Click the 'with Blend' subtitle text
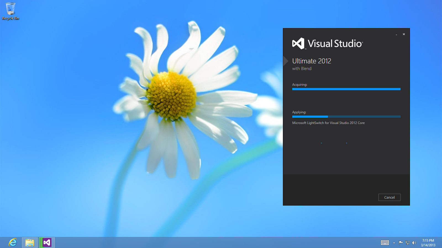Image resolution: width=442 pixels, height=248 pixels. pos(302,69)
